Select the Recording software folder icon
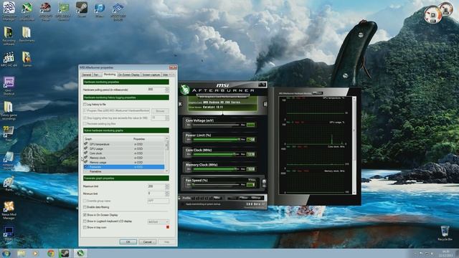Screen dimensions: 459x258 9,36
